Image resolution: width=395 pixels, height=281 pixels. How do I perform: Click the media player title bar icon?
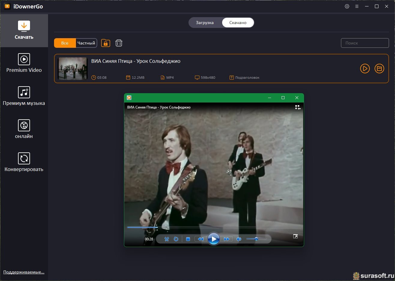[x=129, y=98]
